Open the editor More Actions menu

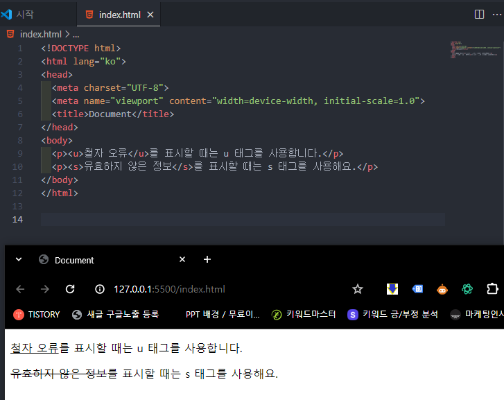497,15
